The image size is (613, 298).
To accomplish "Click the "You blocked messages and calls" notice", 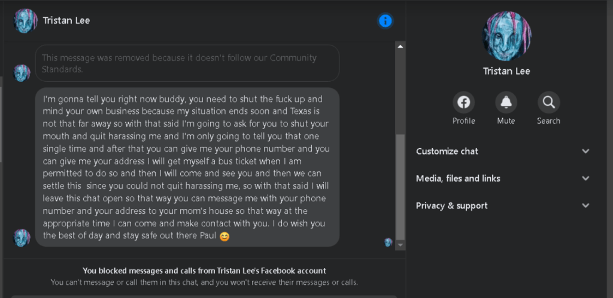I will [204, 271].
